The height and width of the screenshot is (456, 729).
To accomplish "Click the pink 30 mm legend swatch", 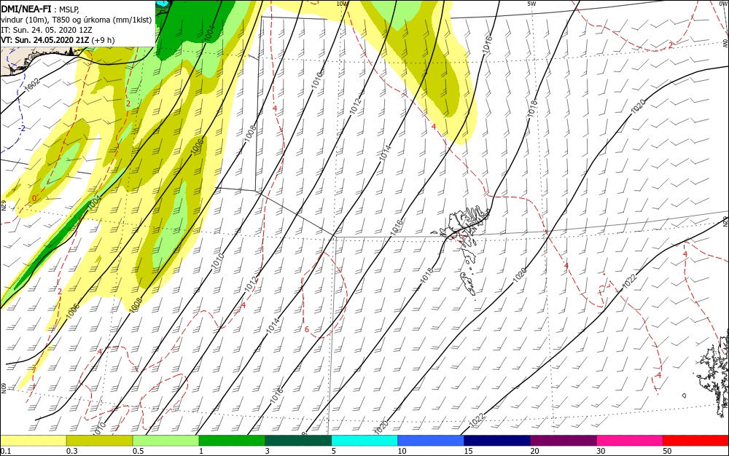I will tap(630, 441).
